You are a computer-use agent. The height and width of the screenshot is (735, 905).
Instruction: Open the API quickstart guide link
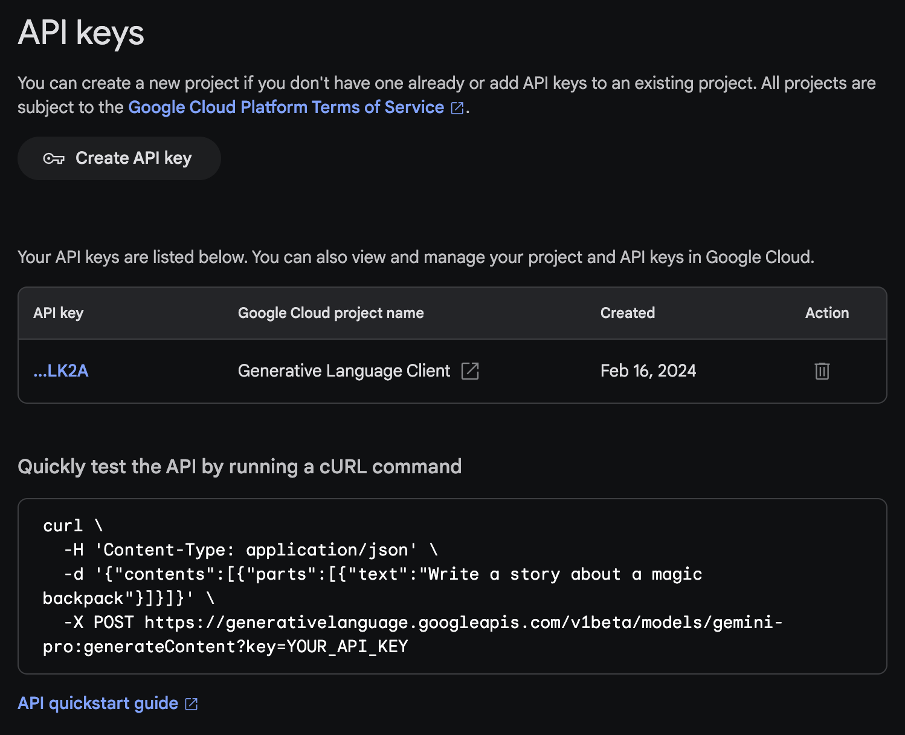98,704
